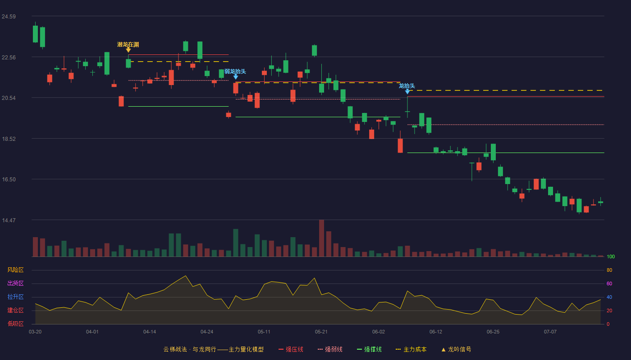
Task: Click the green 100 indicator scale value
Action: point(611,257)
